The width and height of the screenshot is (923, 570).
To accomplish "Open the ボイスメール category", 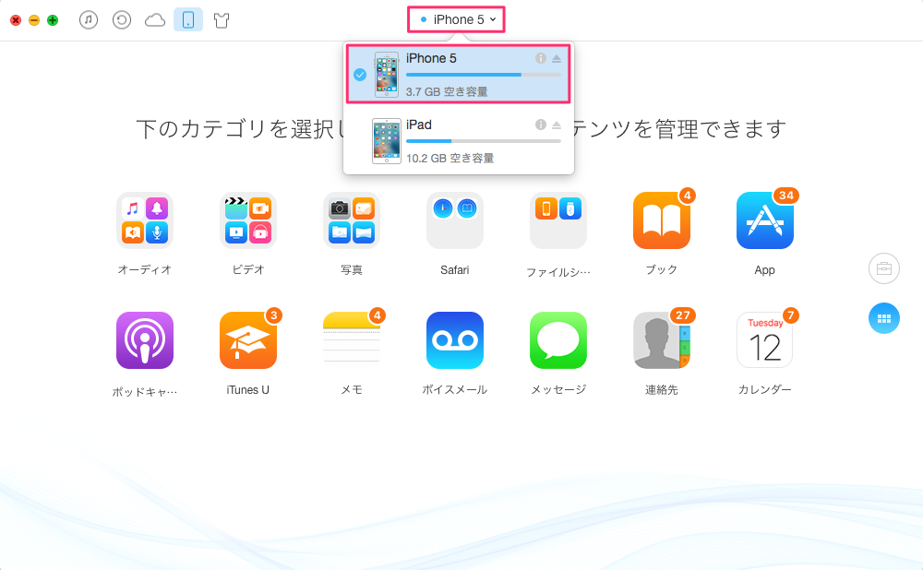I will click(455, 340).
